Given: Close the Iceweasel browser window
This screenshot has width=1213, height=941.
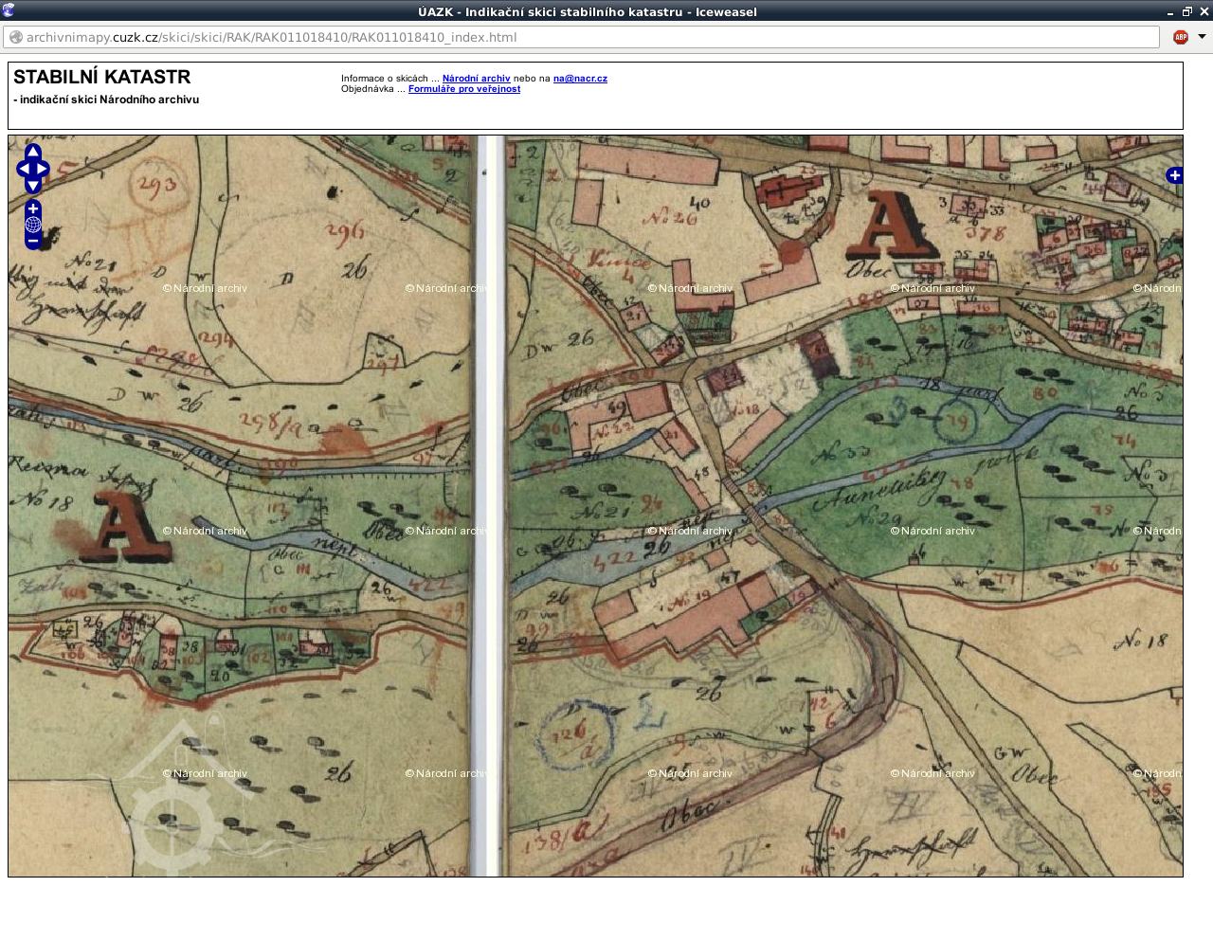Looking at the screenshot, I should [x=1204, y=11].
